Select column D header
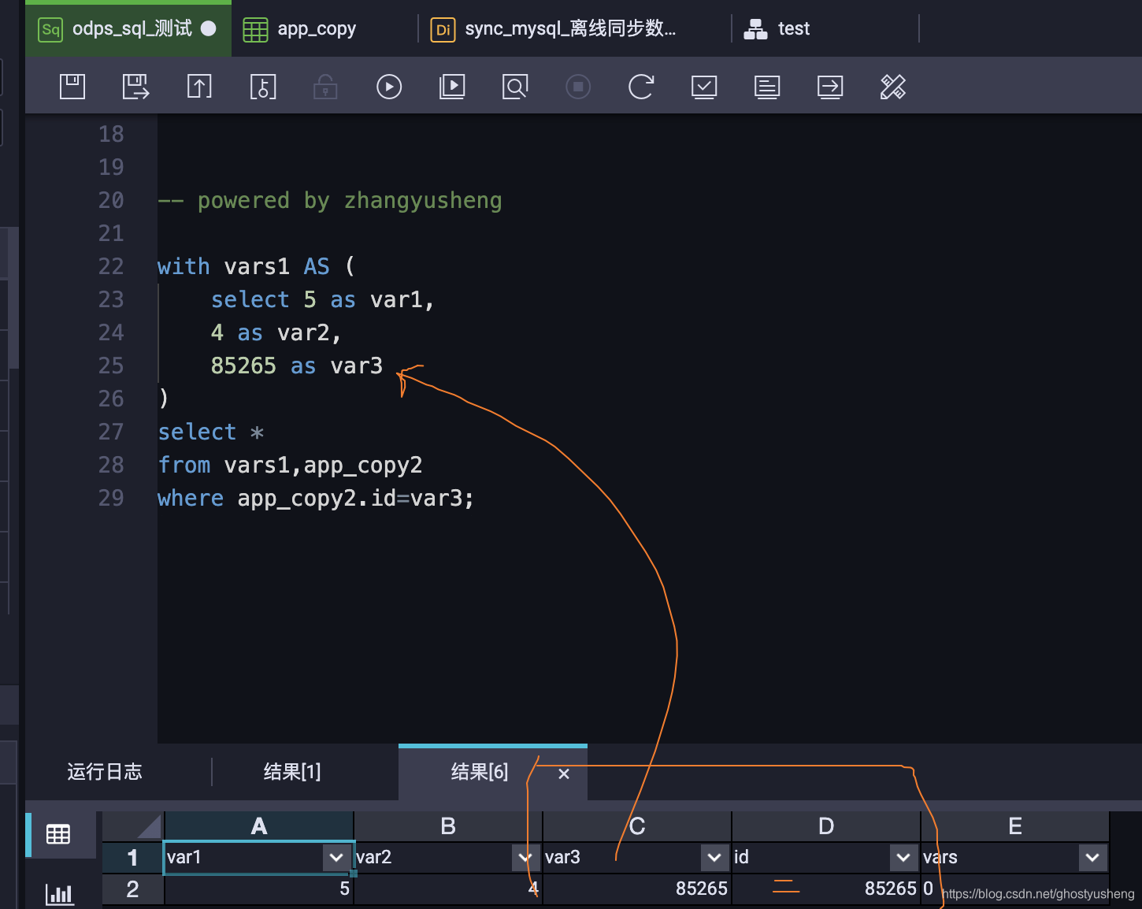 coord(826,826)
